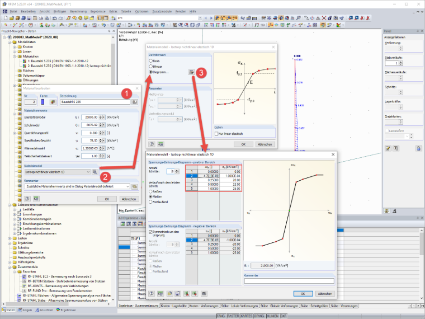Click the Redo arrow icon in the toolbar
This screenshot has height=319, width=425.
[x=60, y=18]
